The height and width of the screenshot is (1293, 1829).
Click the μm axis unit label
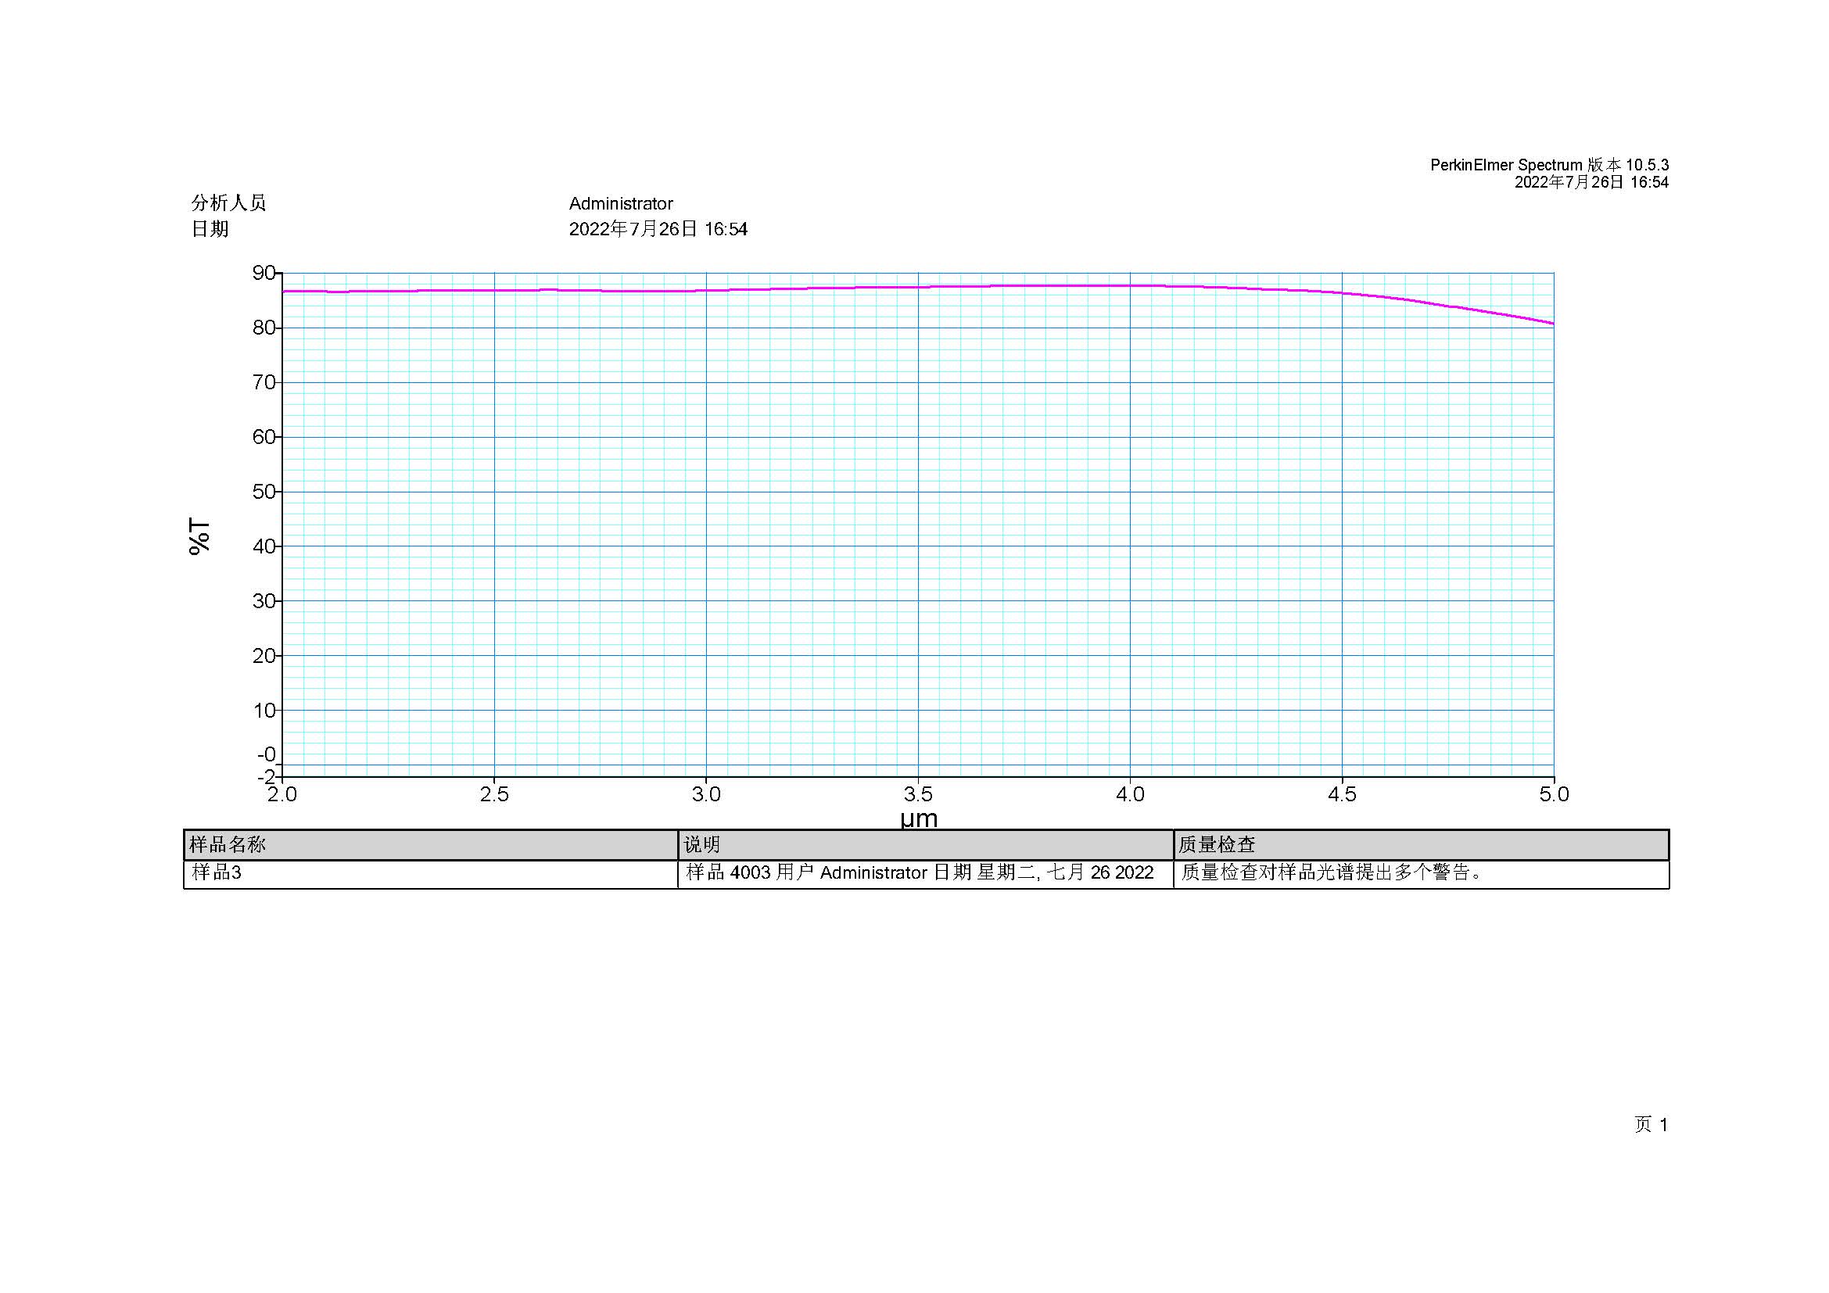tap(919, 818)
